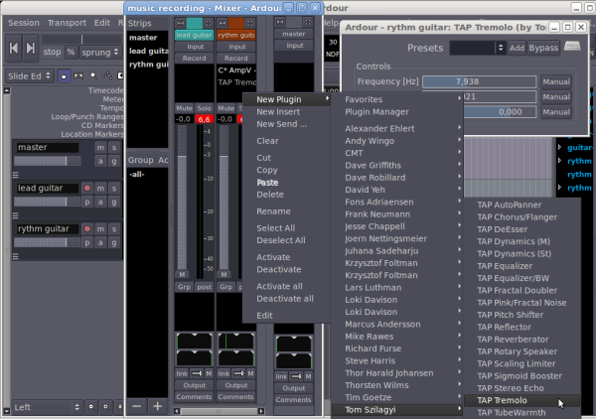Image resolution: width=596 pixels, height=419 pixels.
Task: Click the pan M button on master strip
Action: (x=308, y=376)
